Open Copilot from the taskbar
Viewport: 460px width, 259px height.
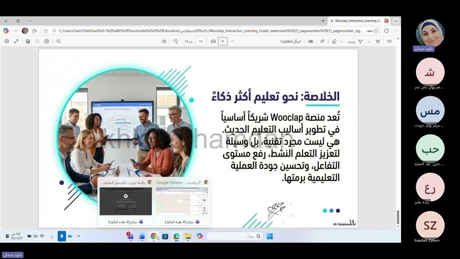pos(199,236)
